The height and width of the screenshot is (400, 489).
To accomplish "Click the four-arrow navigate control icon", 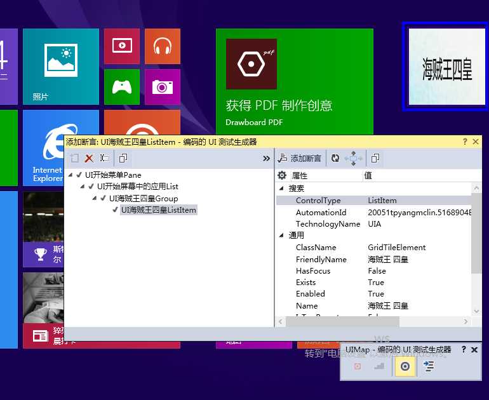I will point(353,158).
